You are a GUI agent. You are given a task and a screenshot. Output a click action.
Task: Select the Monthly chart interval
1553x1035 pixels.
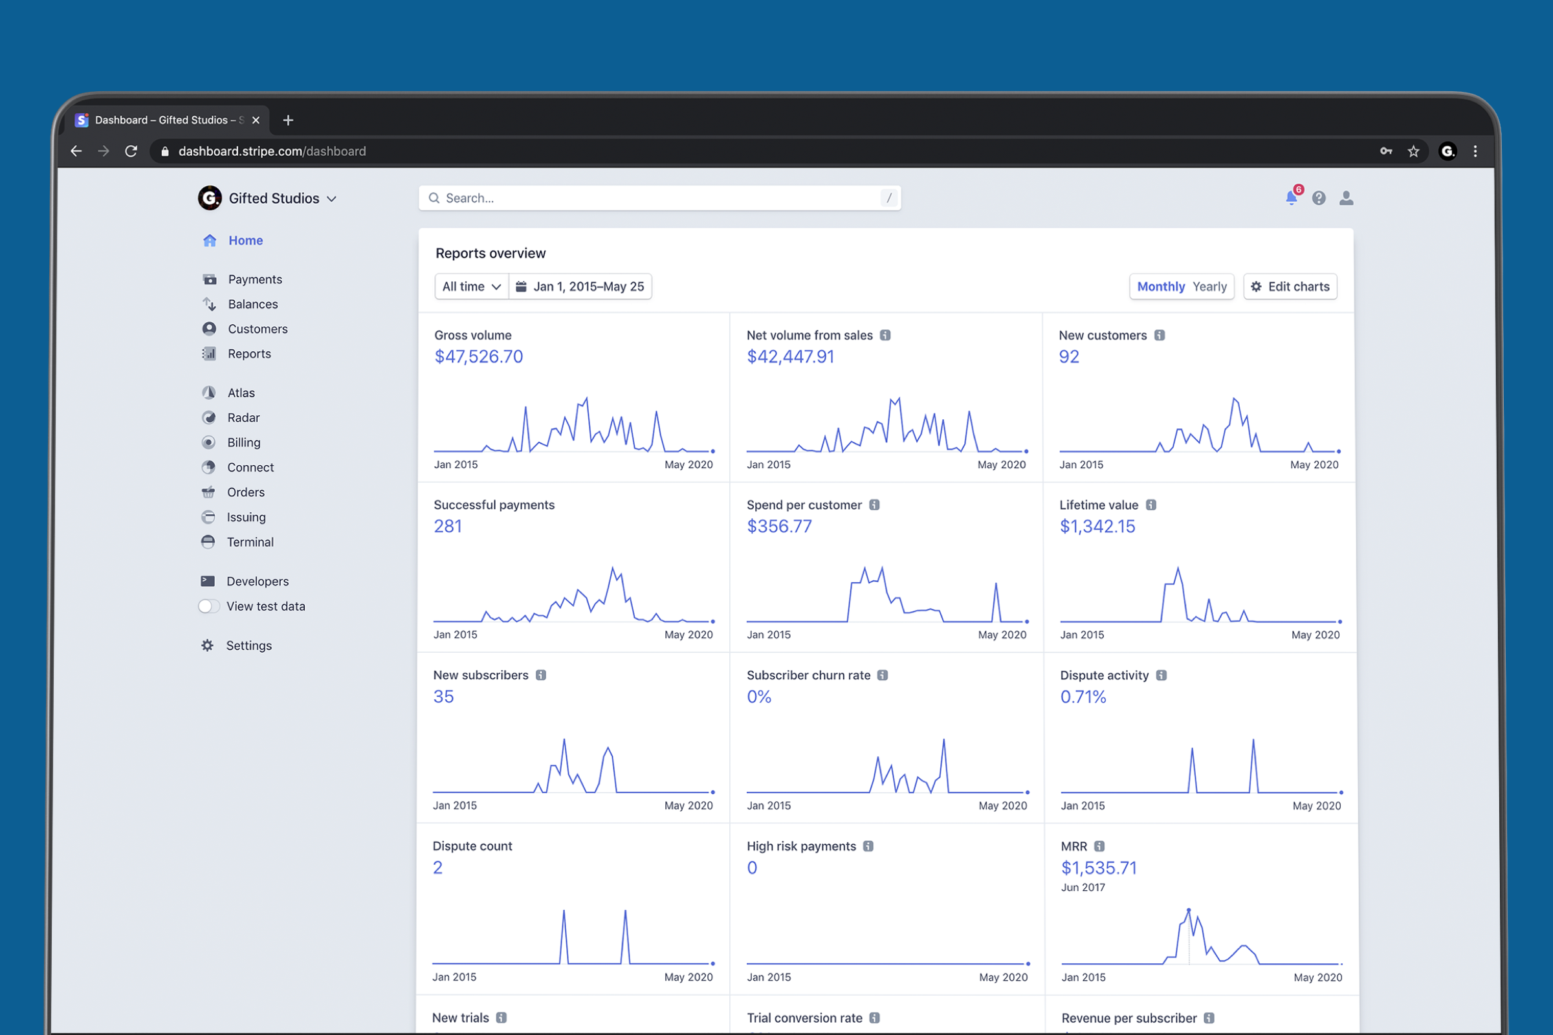click(1161, 287)
